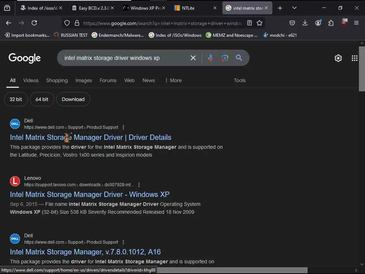Select the Web search filter
Screen dimensions: 365x274
pos(129,80)
